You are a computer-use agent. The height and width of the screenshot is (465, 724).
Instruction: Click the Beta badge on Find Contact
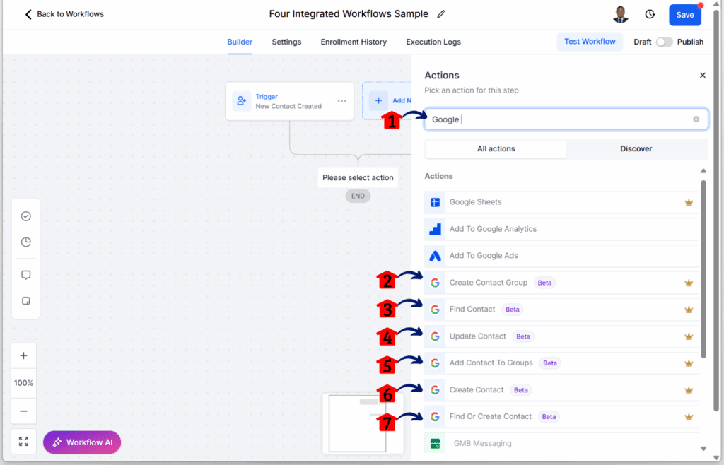tap(512, 310)
